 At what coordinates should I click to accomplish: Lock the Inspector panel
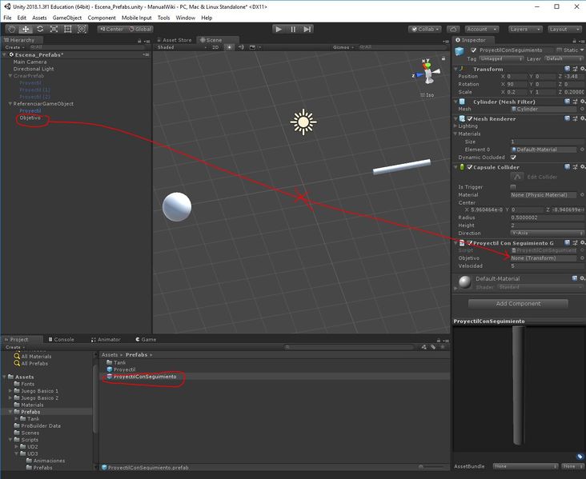pos(575,40)
